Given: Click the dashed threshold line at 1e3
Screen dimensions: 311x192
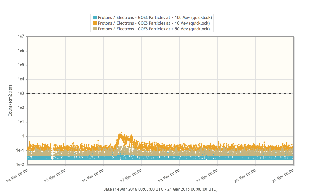Looking at the screenshot, I should coord(160,93).
